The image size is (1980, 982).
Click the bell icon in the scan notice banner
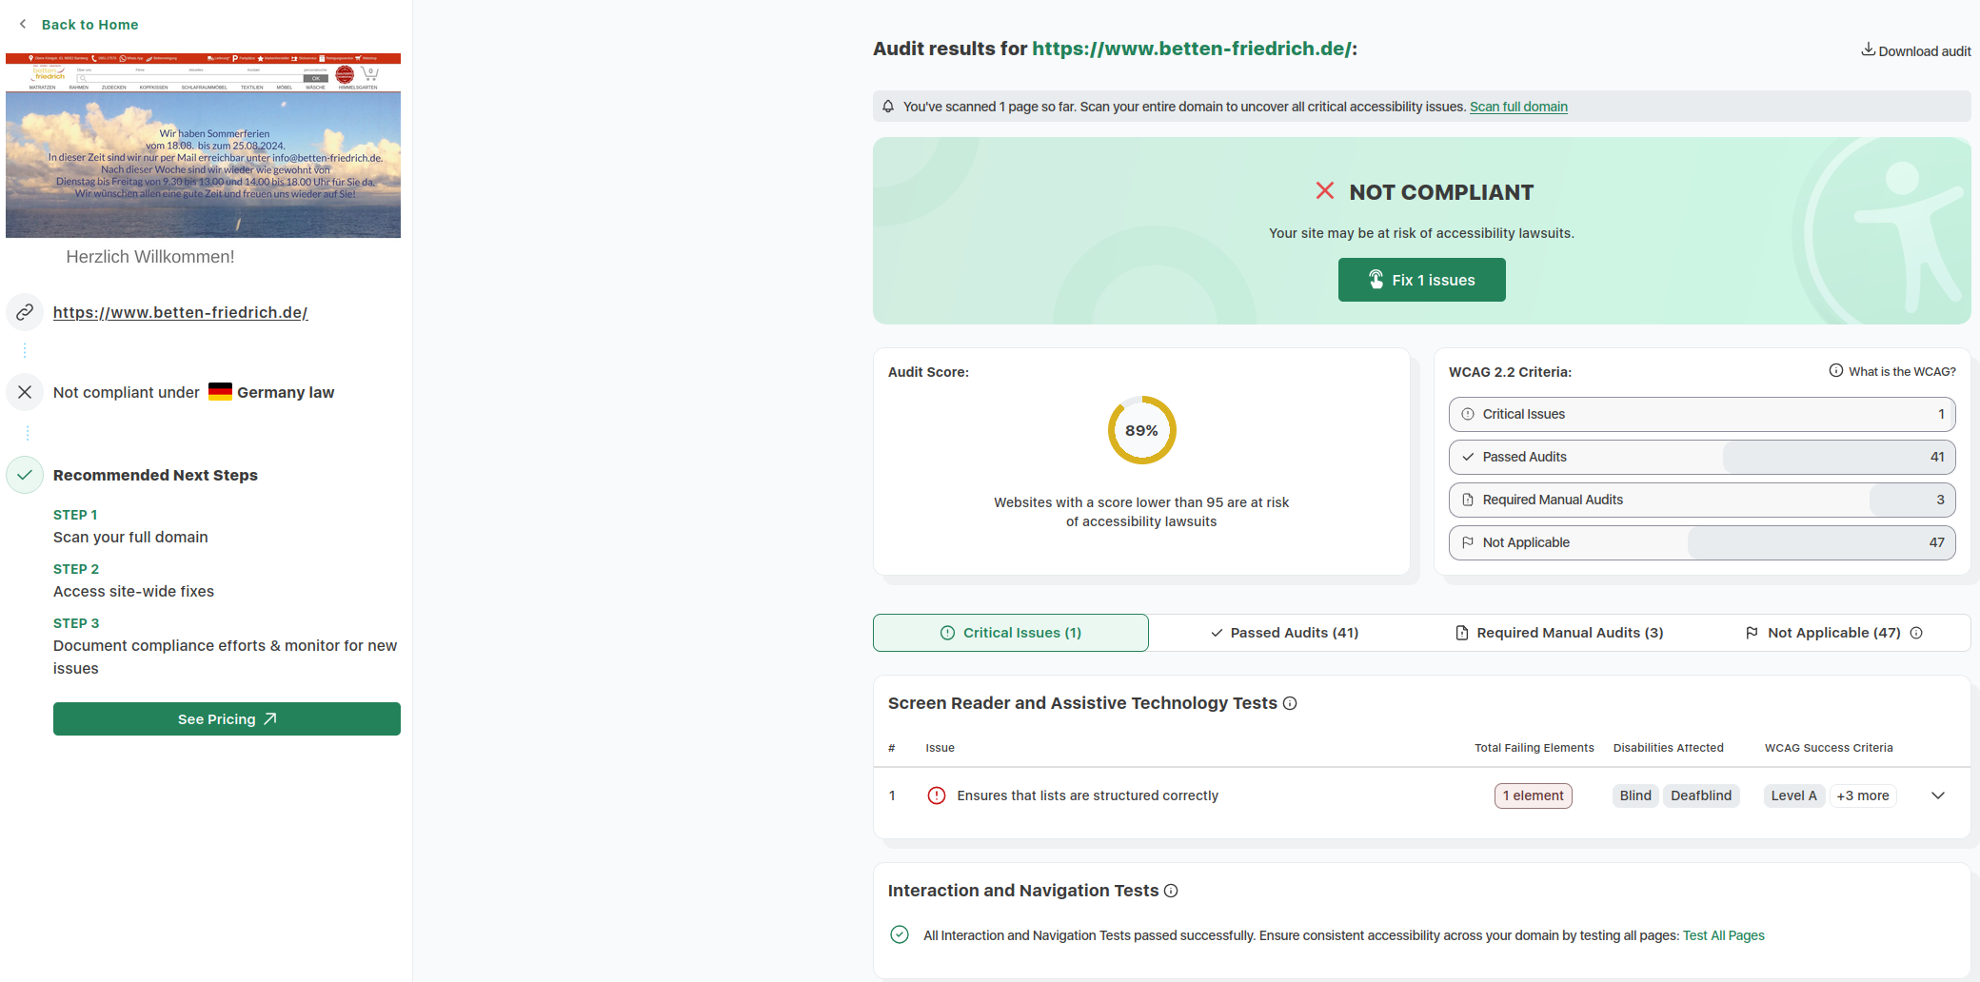tap(888, 107)
